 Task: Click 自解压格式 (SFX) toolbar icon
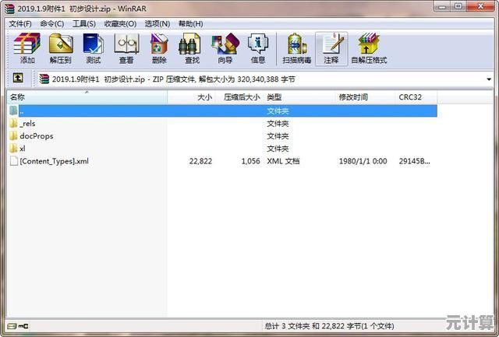tap(369, 48)
